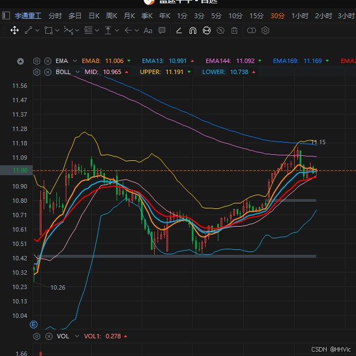The image size is (356, 356).
Task: Remove the VOL indicator
Action: click(49, 336)
